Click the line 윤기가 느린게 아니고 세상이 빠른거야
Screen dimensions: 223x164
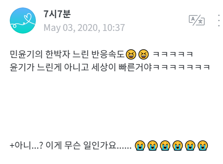tap(81, 67)
